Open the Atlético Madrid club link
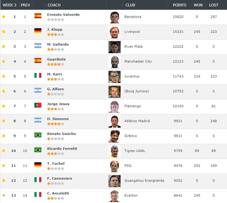 coord(137,121)
